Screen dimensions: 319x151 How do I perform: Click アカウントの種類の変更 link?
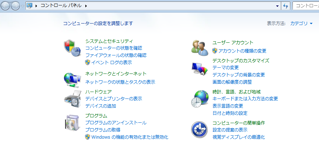(242, 51)
